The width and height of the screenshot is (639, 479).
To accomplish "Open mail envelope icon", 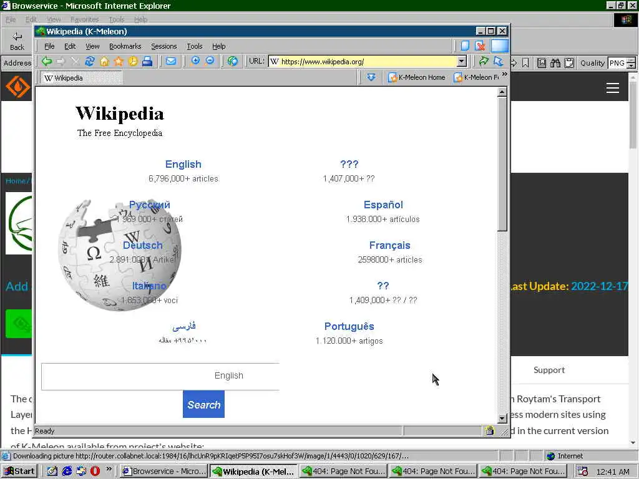I will (x=171, y=62).
